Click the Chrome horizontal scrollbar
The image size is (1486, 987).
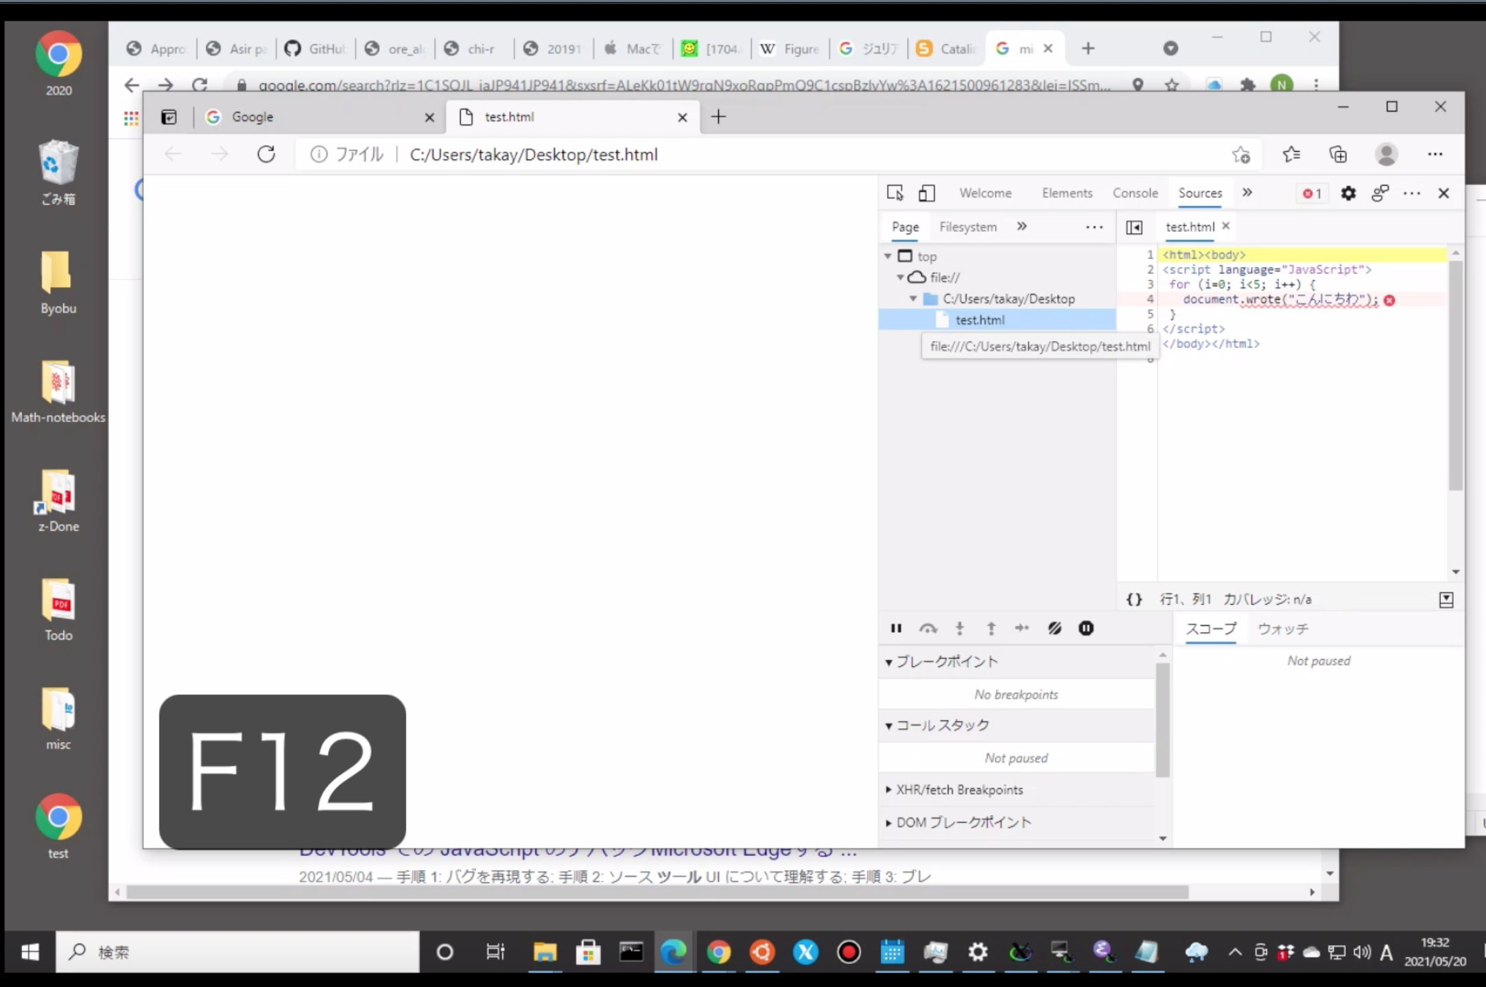coord(657,892)
